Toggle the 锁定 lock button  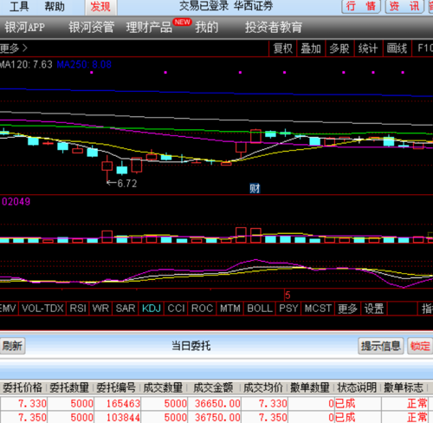point(420,346)
